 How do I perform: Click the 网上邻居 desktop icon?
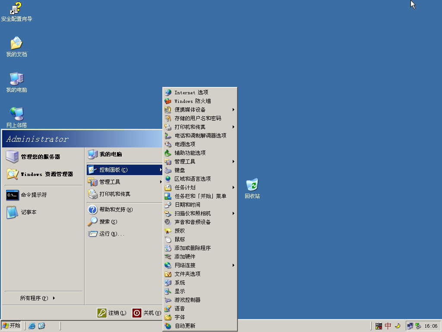pyautogui.click(x=17, y=114)
